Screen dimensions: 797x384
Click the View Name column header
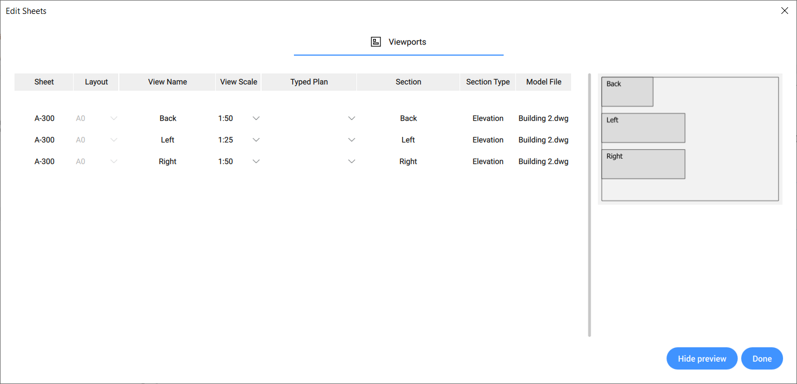[x=167, y=82]
